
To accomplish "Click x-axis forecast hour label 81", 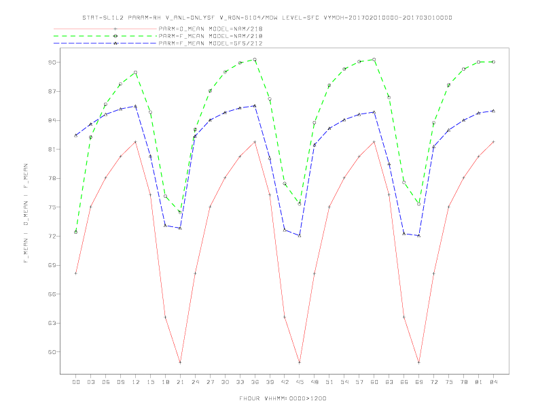I will [479, 382].
